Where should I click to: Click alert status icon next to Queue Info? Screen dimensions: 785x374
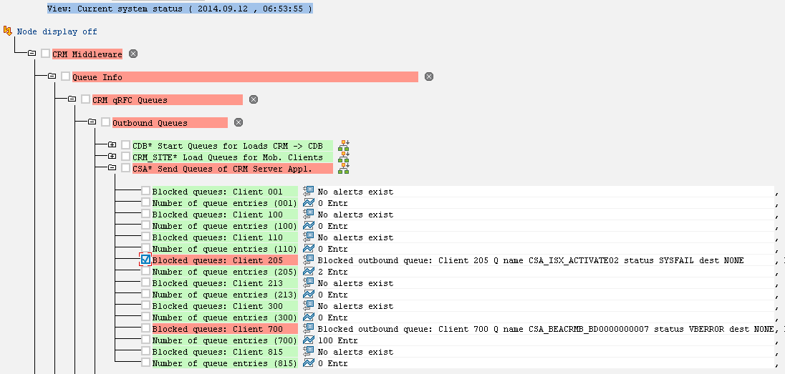(429, 77)
